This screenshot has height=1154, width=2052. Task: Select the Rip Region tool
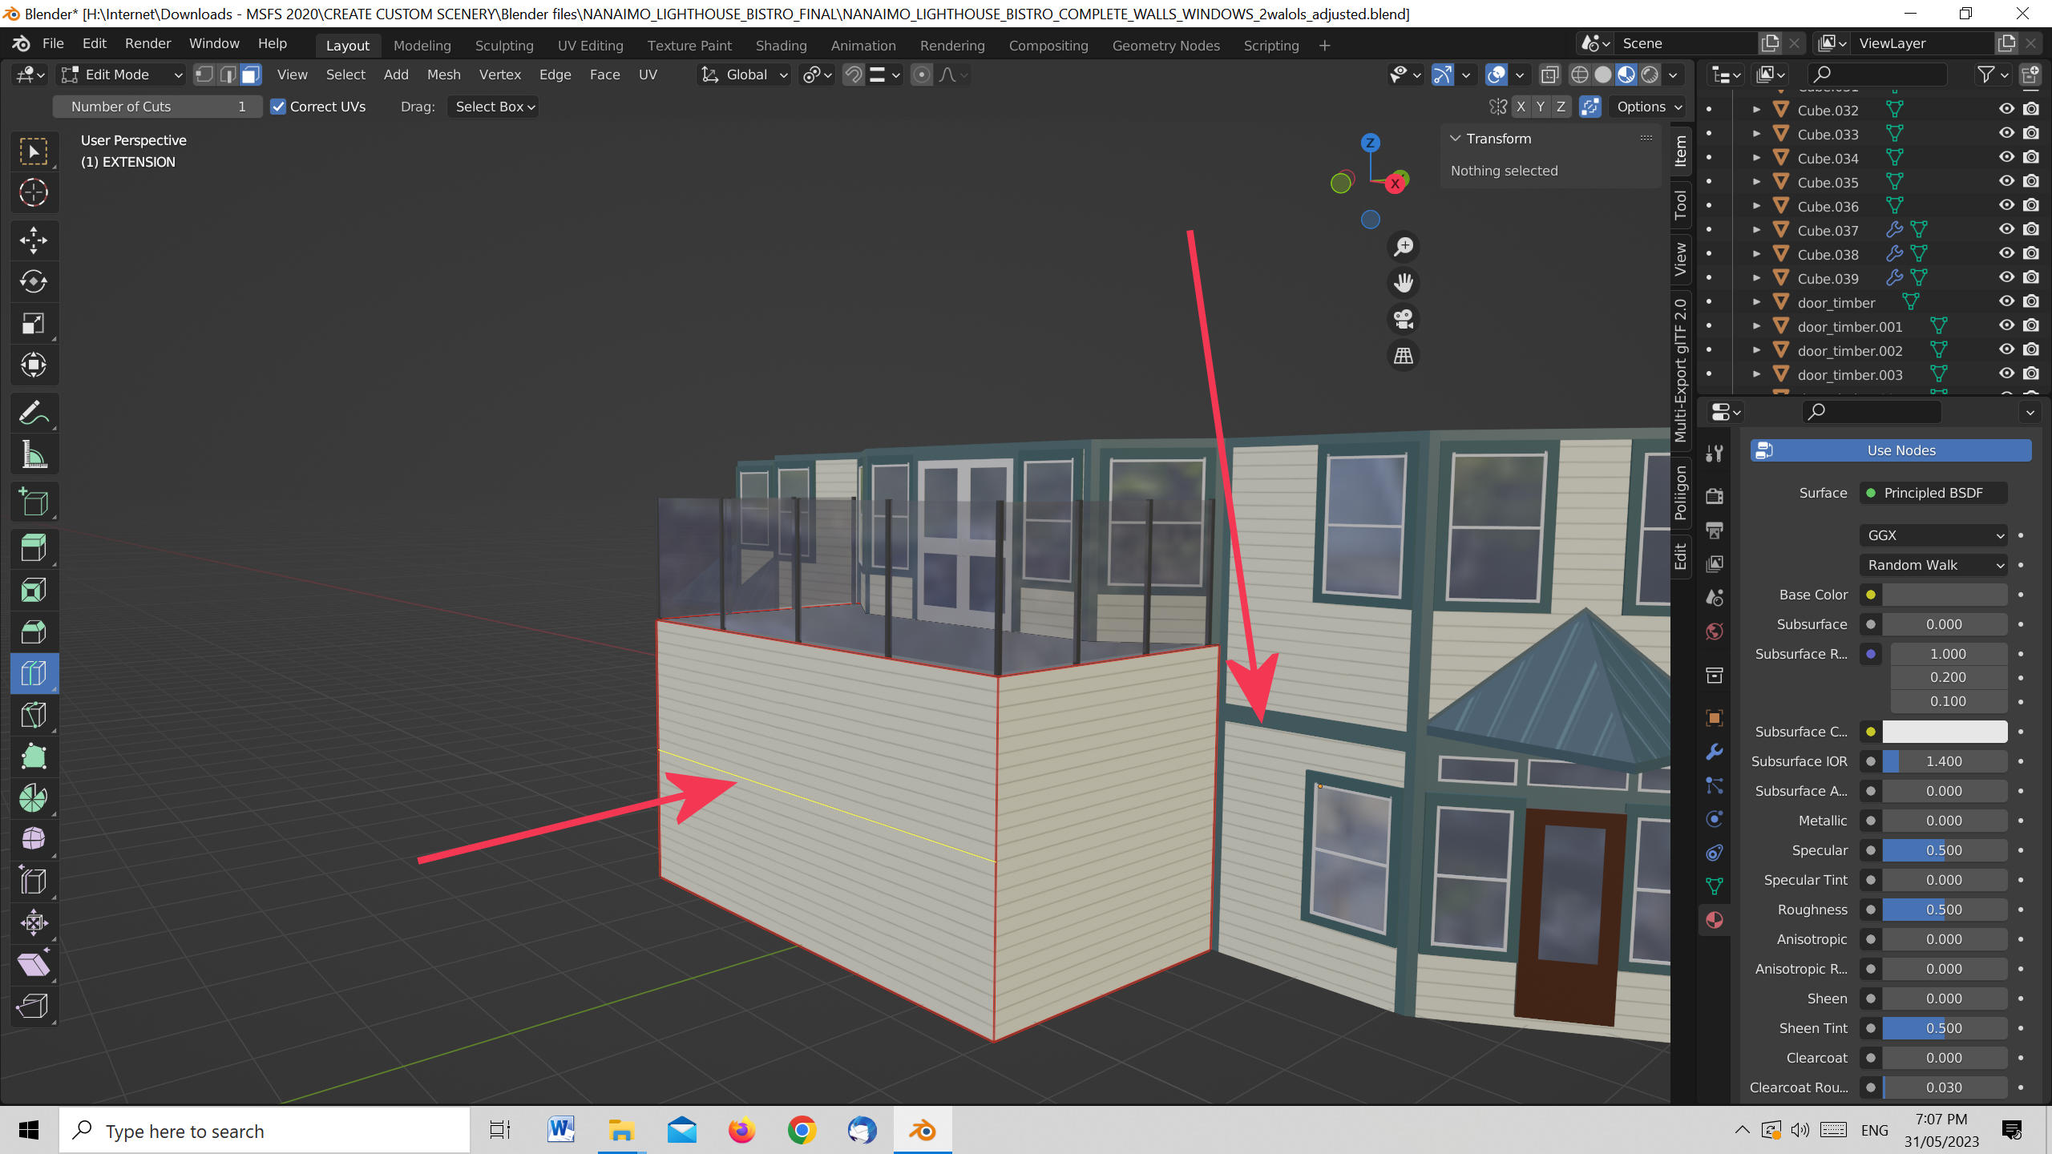coord(34,1006)
